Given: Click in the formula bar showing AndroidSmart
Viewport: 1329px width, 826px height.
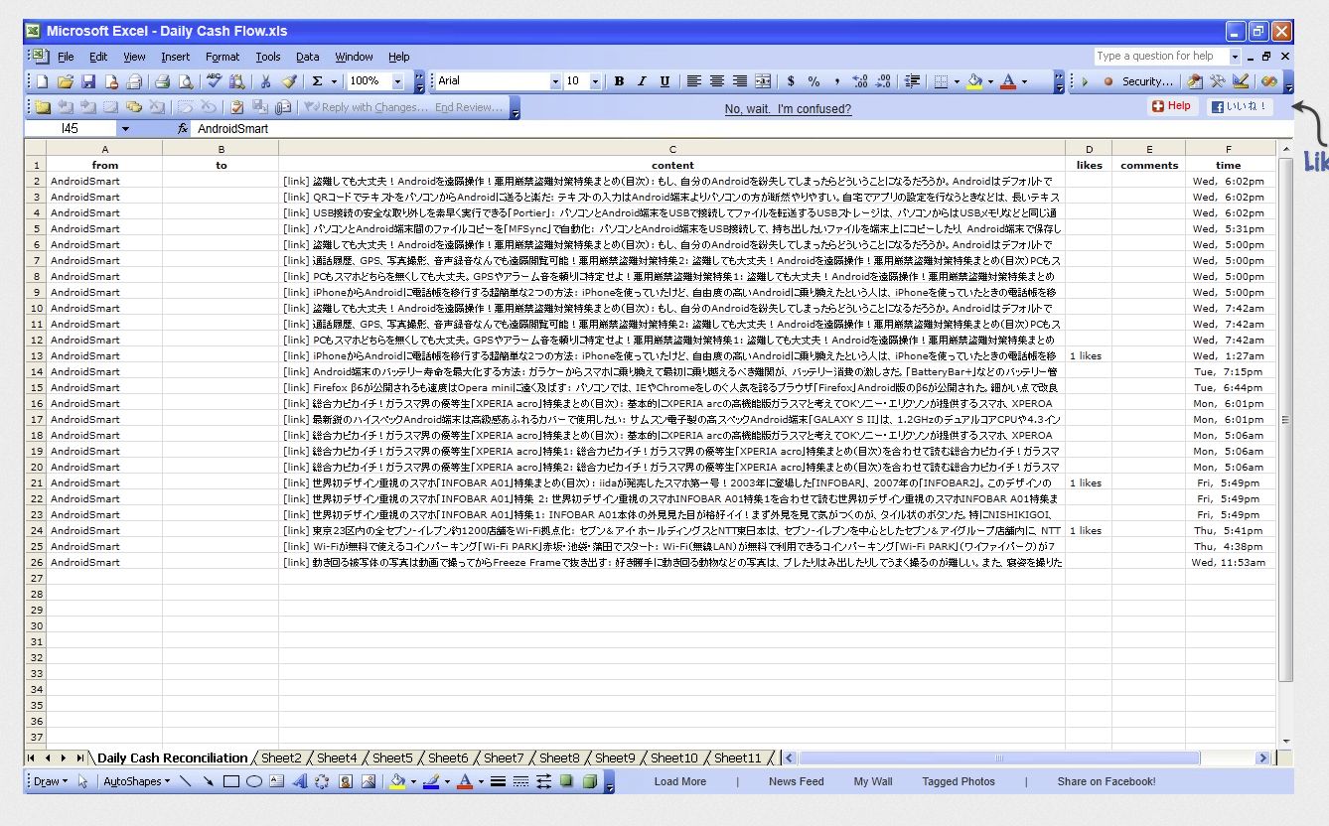Looking at the screenshot, I should point(742,129).
